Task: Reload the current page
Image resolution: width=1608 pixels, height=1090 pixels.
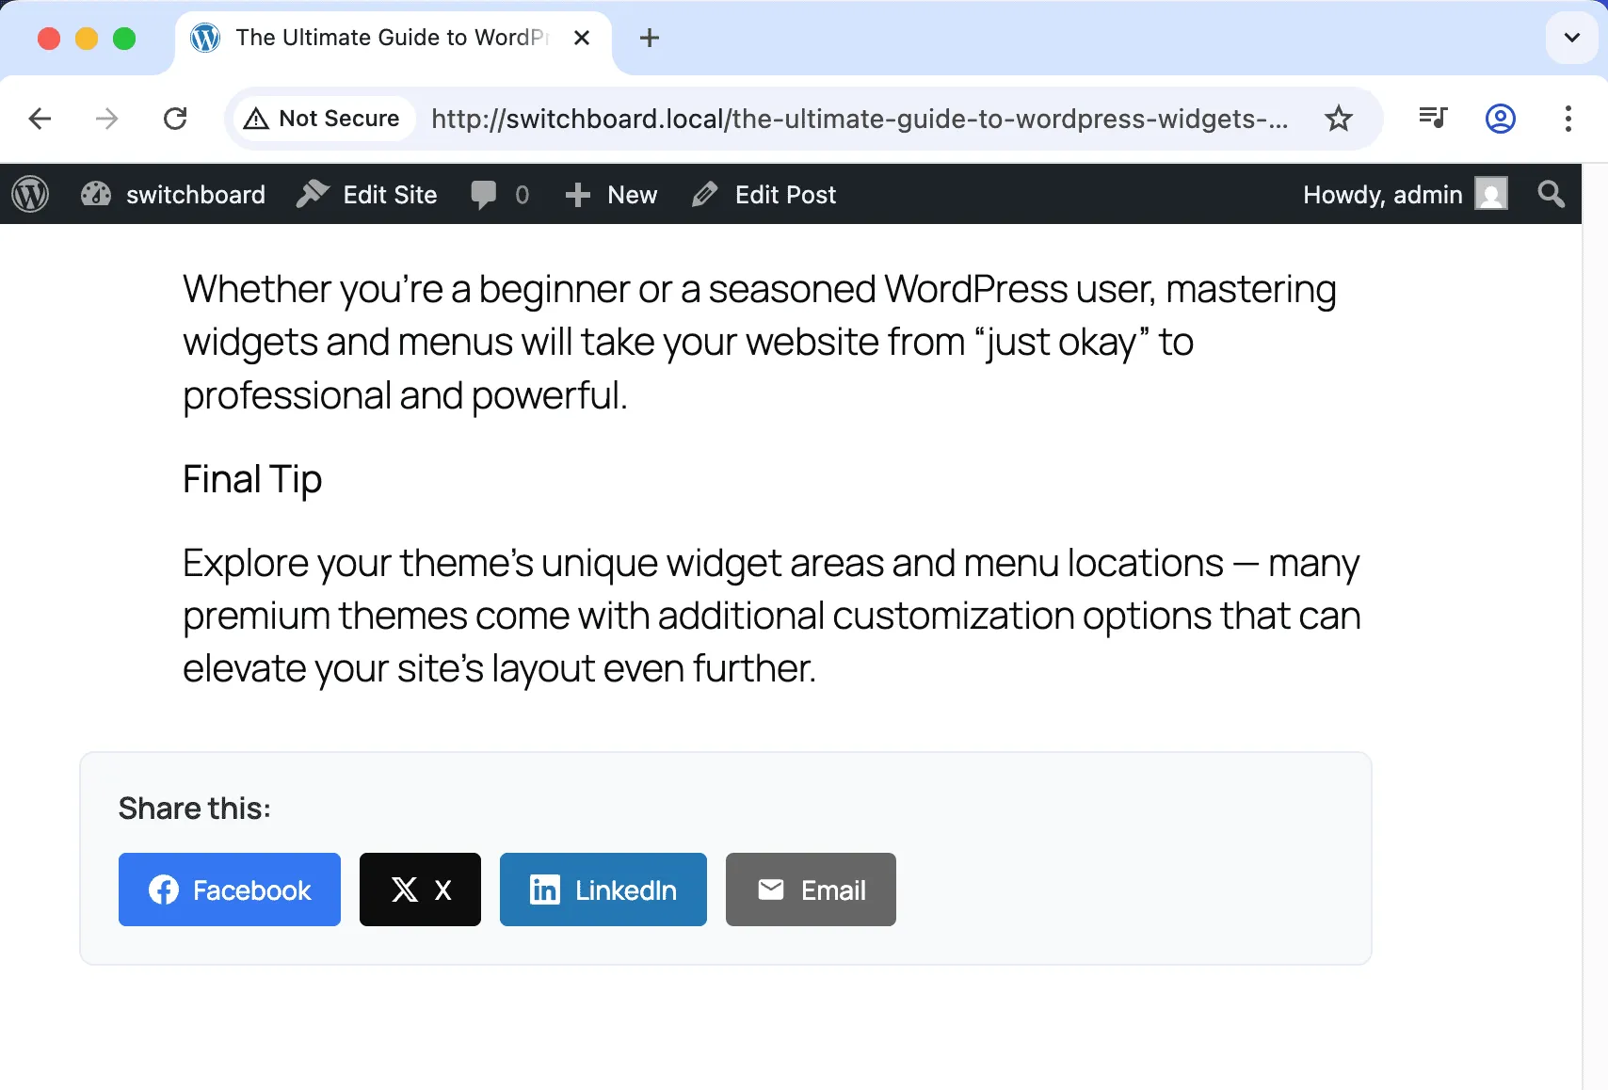Action: [x=175, y=119]
